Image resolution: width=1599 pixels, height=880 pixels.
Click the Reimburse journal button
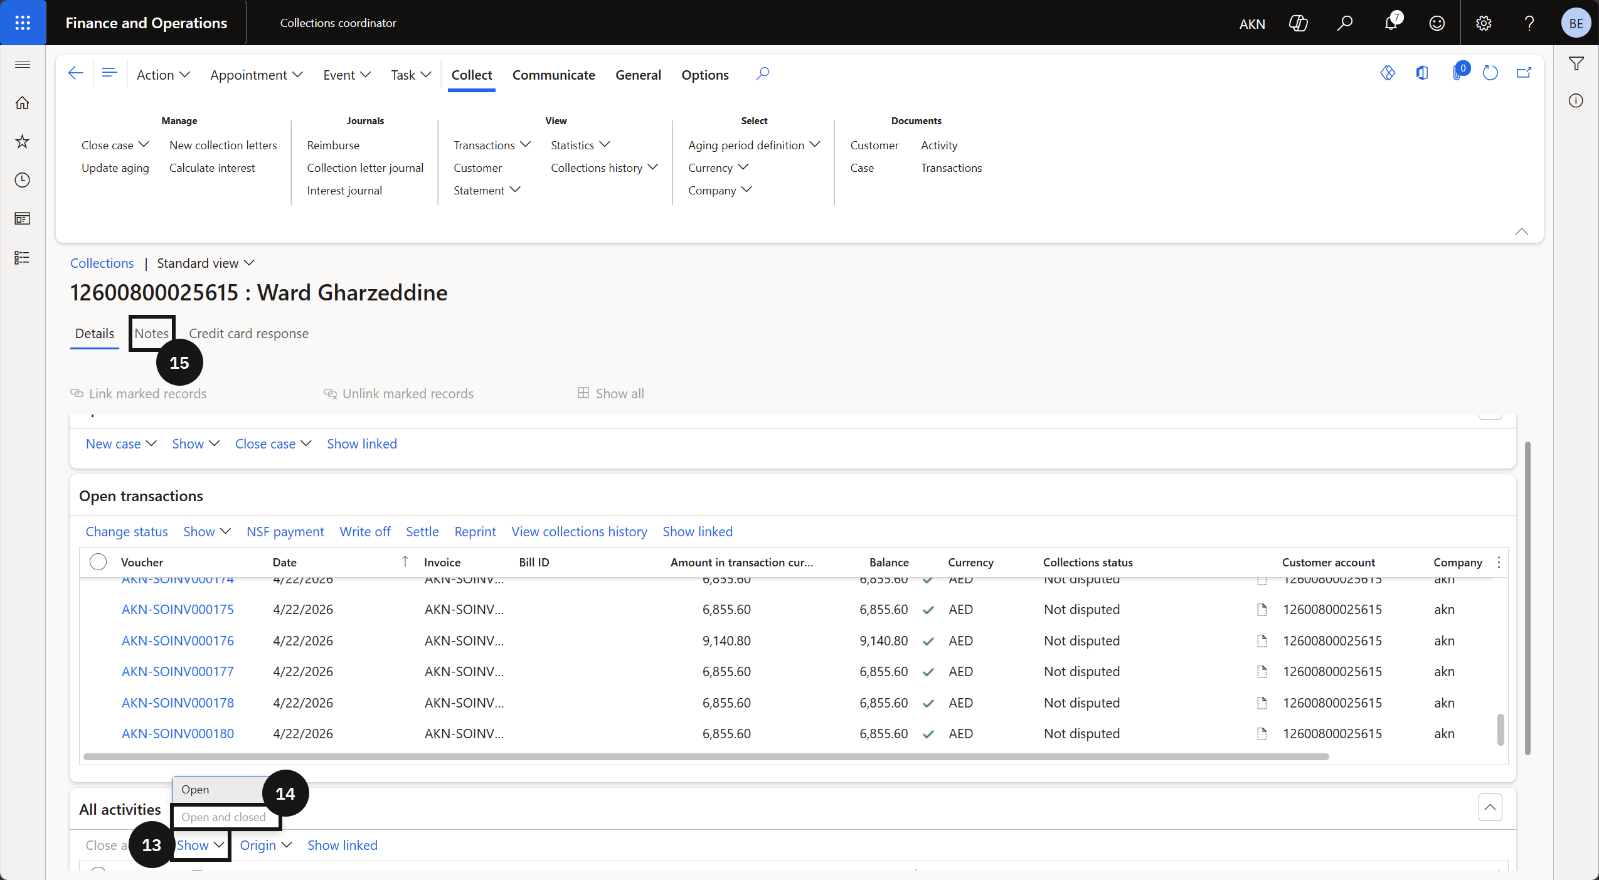333,145
